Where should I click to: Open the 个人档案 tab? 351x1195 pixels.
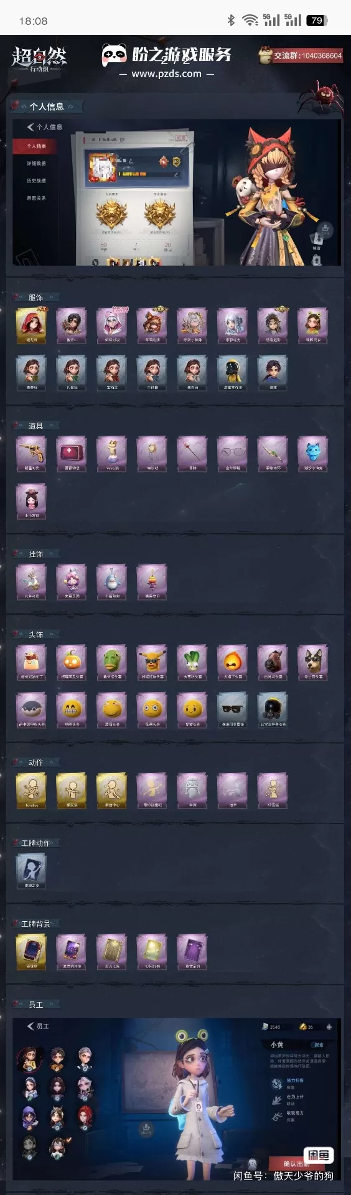[37, 146]
